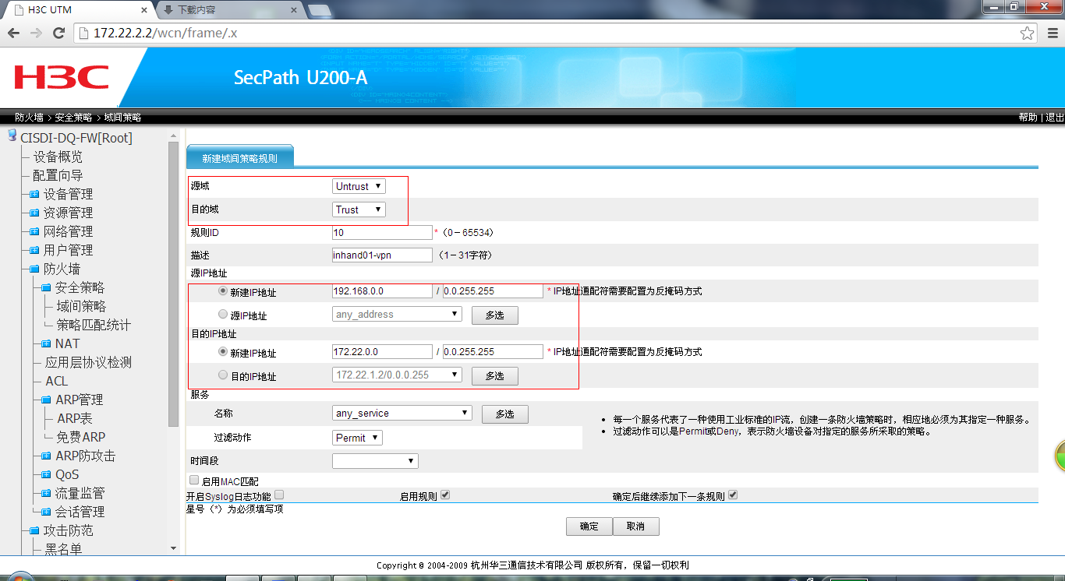Switch to the 下载内容 browser tab
Image resolution: width=1065 pixels, height=581 pixels.
[x=226, y=10]
